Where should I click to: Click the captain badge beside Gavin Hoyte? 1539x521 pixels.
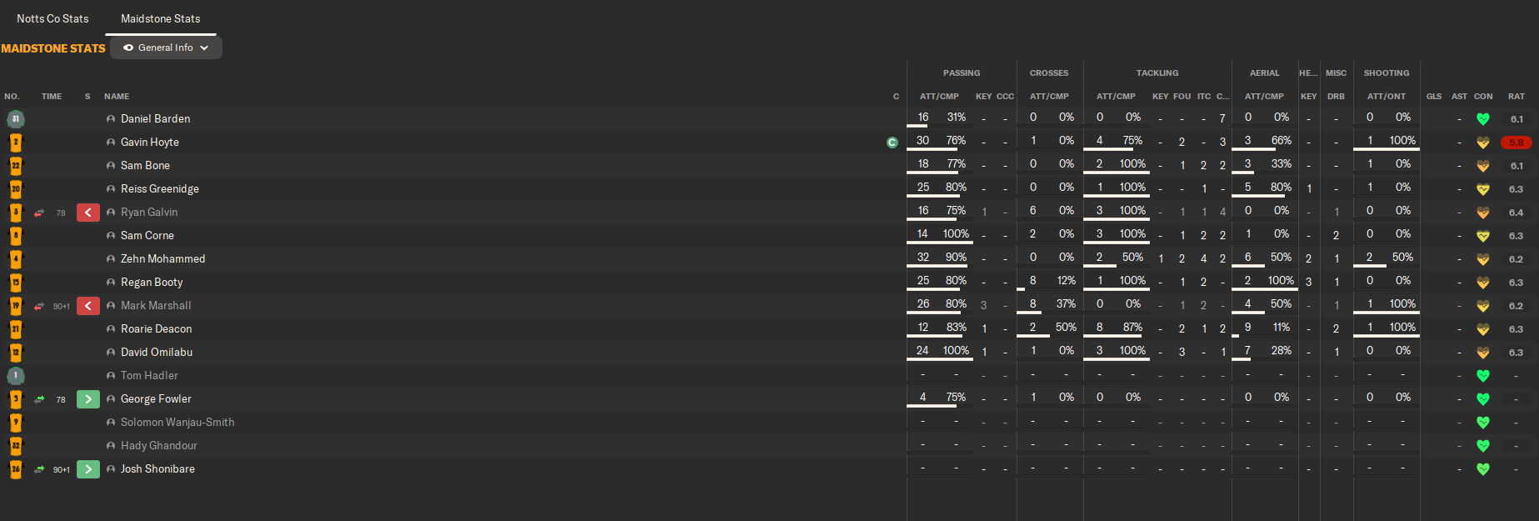point(892,143)
